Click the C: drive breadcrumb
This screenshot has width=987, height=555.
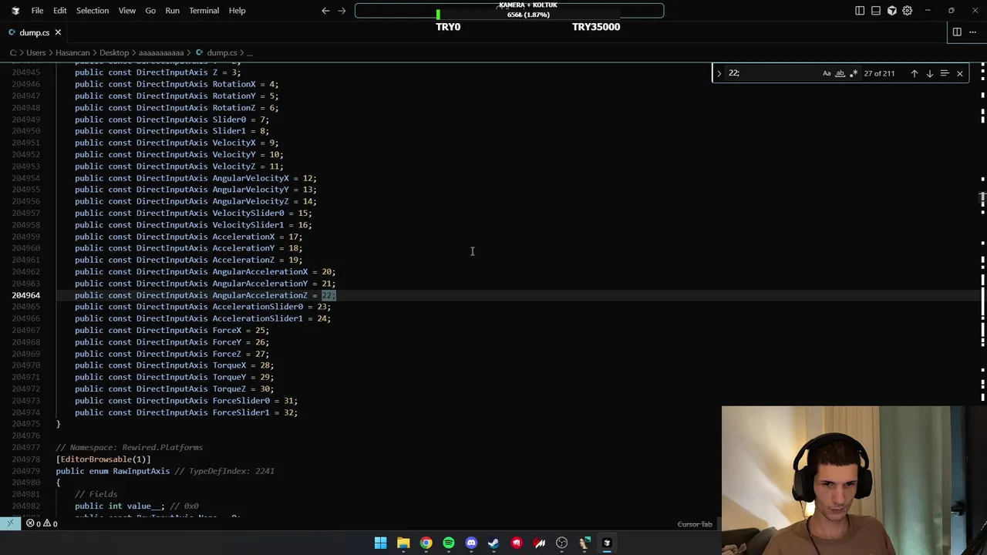pos(13,53)
